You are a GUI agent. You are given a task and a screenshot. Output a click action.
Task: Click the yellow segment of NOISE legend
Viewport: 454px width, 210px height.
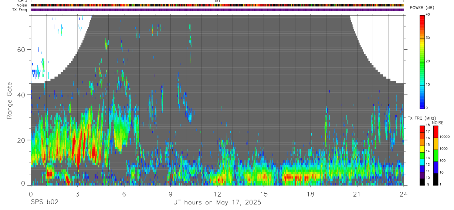[x=436, y=144]
